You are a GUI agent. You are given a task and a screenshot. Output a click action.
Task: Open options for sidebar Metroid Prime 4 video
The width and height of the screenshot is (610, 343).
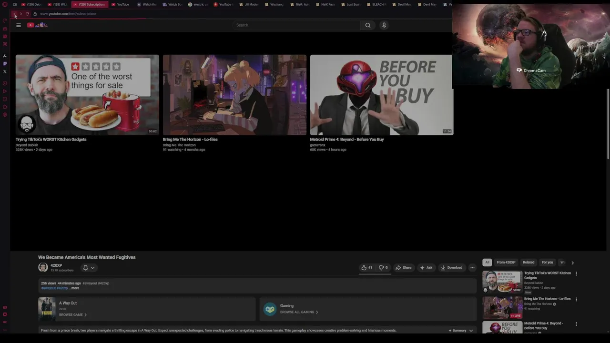[576, 324]
